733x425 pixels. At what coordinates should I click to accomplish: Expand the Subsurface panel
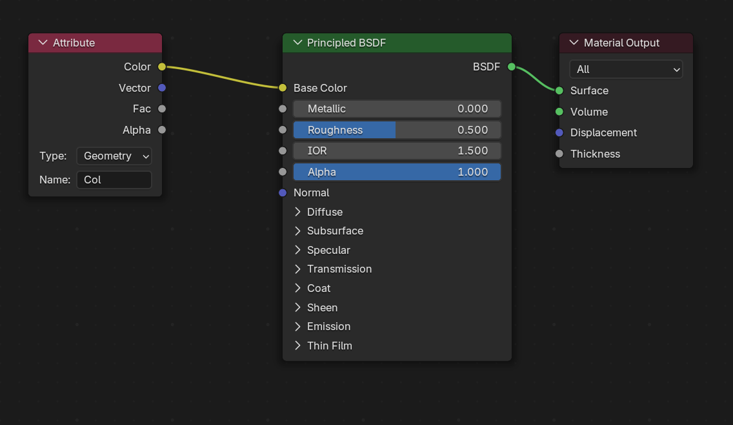pos(297,231)
